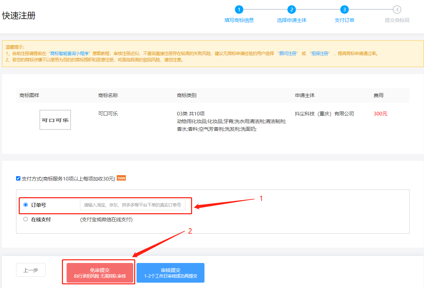Screen dimensions: 424x288
Task: Click the 申请主体 column header
Action: tap(305, 95)
